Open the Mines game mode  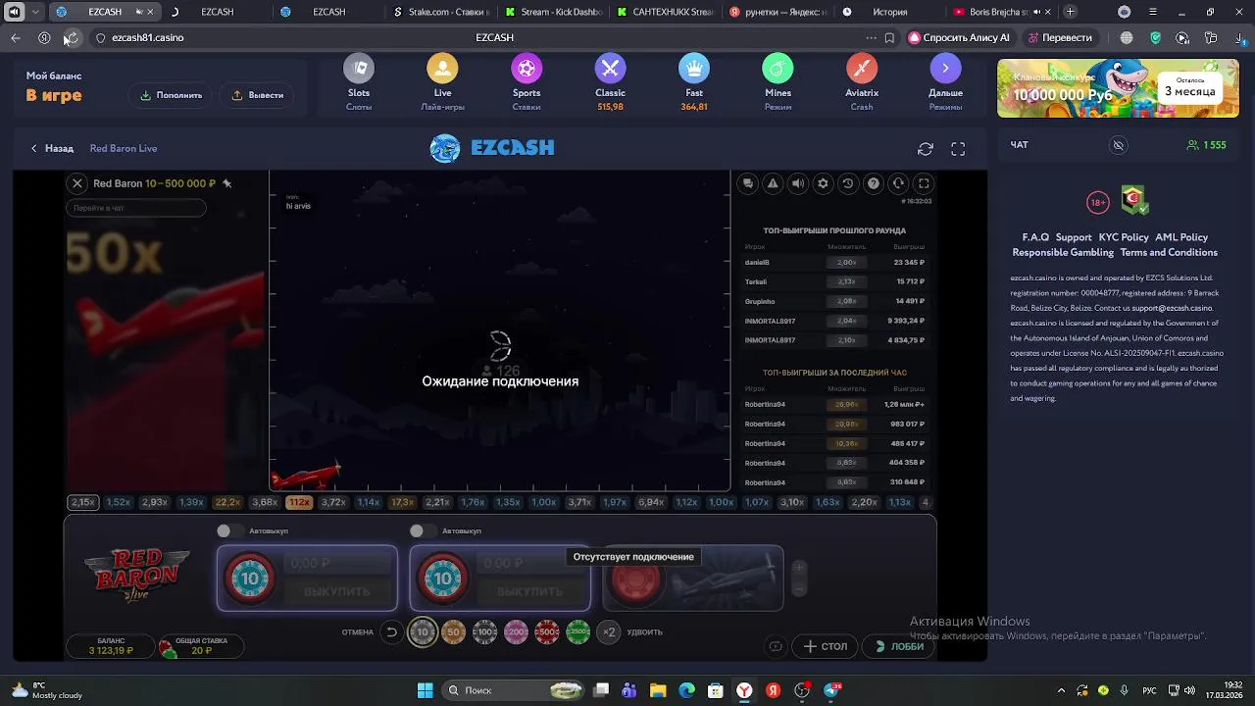point(778,69)
